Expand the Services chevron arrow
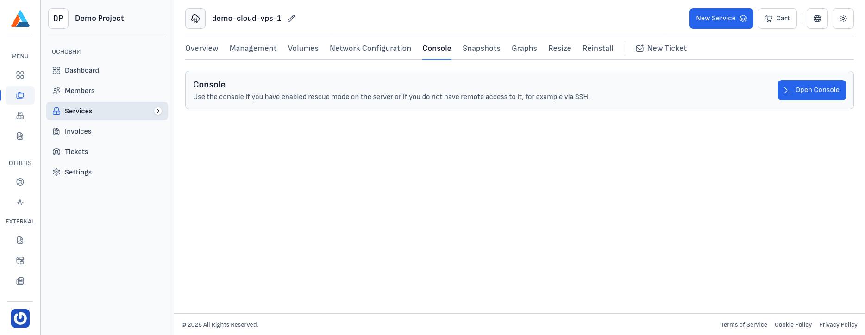The width and height of the screenshot is (865, 335). [x=158, y=111]
